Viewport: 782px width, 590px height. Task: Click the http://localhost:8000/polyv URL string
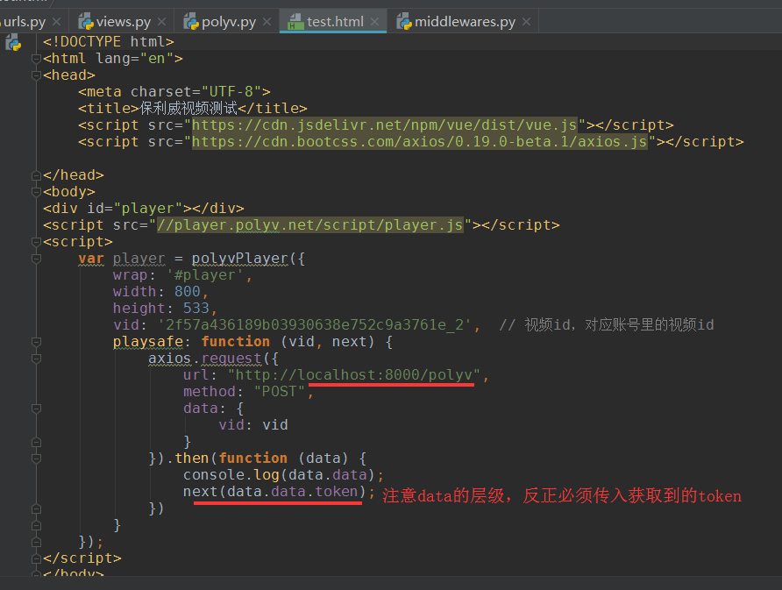coord(353,375)
